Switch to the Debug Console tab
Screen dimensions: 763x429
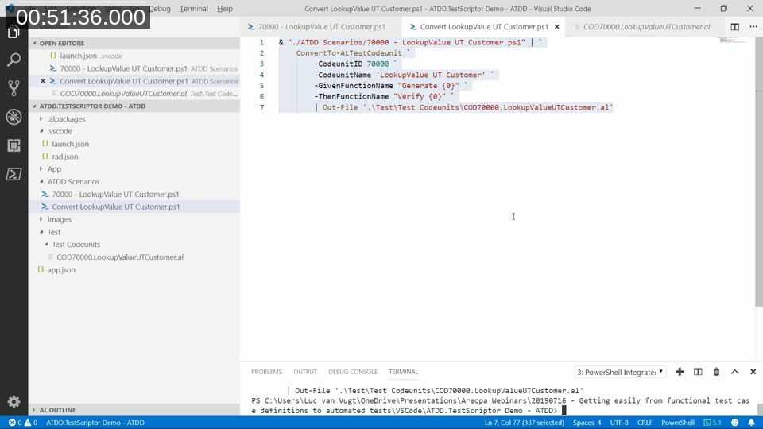(x=353, y=372)
